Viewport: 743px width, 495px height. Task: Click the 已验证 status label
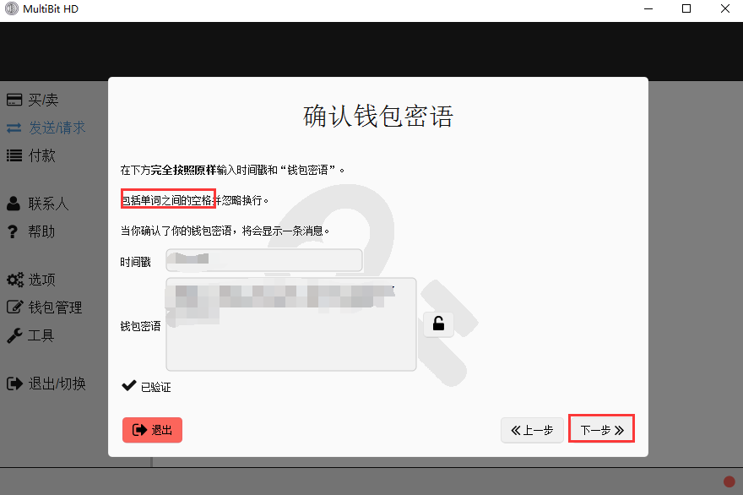pos(156,388)
